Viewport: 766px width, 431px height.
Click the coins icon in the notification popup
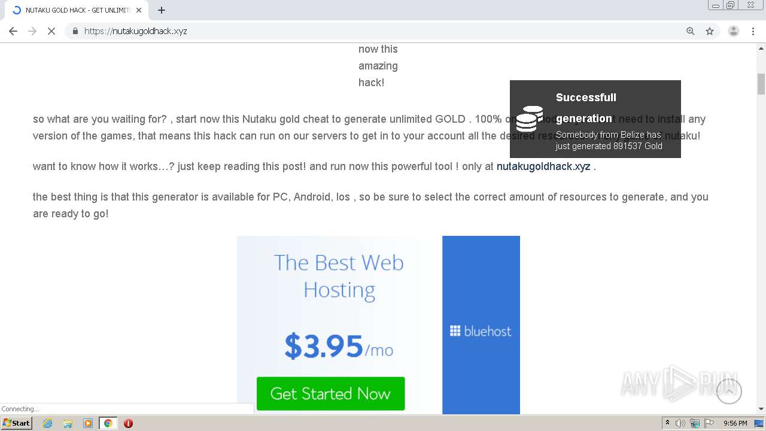530,119
